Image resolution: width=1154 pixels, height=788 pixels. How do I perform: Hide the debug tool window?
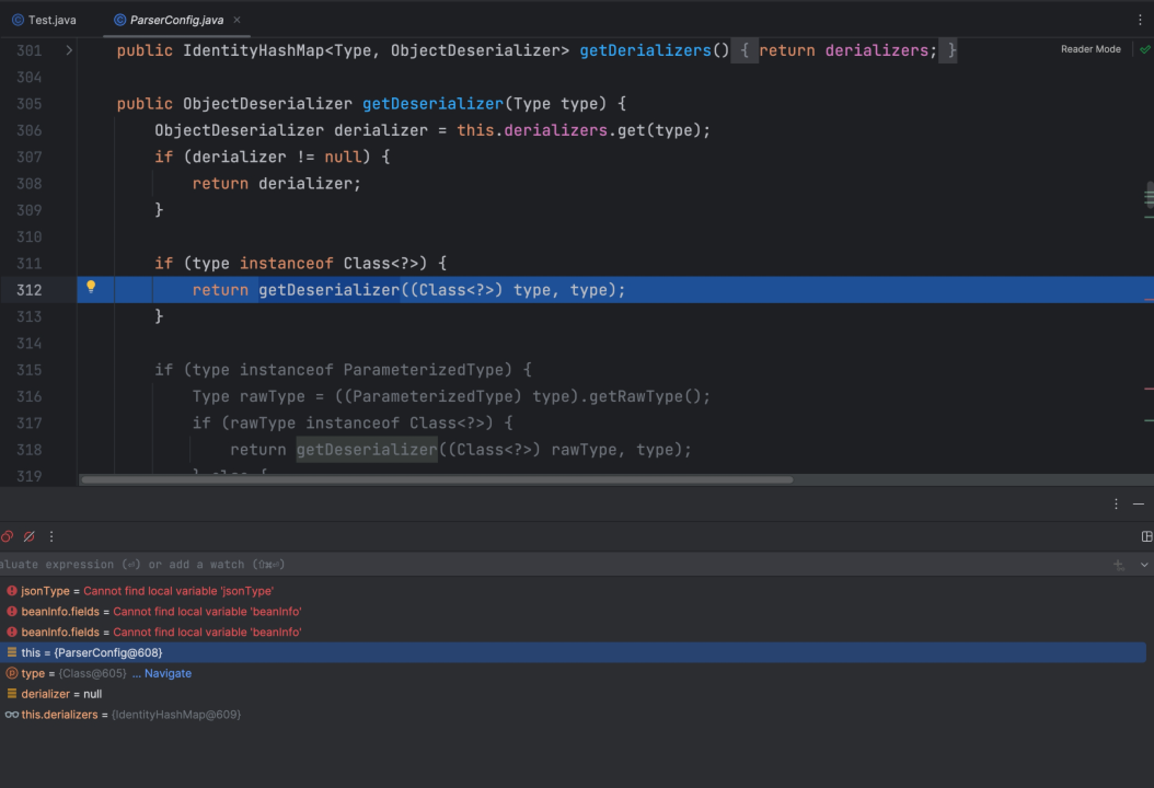1139,504
